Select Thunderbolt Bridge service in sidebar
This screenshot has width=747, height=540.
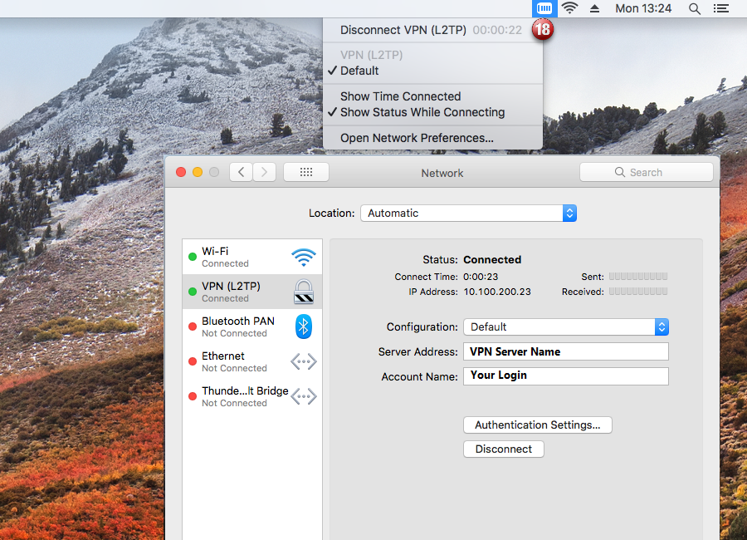(252, 396)
